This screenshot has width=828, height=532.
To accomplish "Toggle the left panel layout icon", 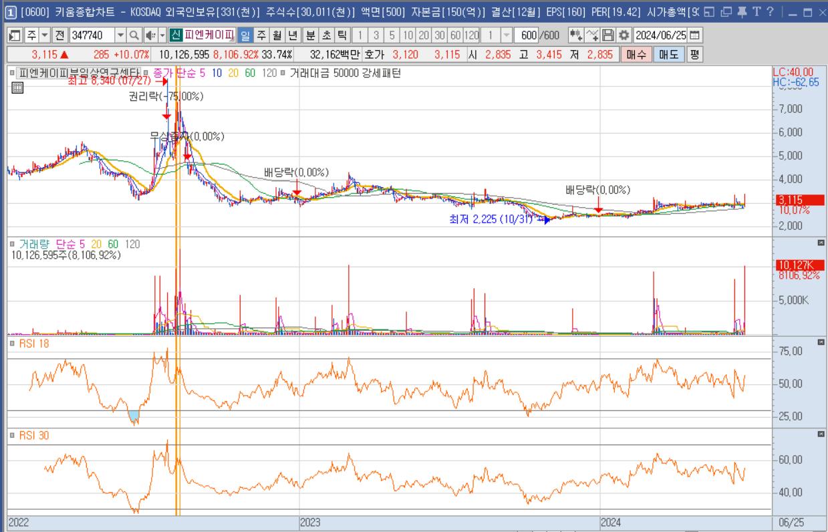I will click(14, 35).
